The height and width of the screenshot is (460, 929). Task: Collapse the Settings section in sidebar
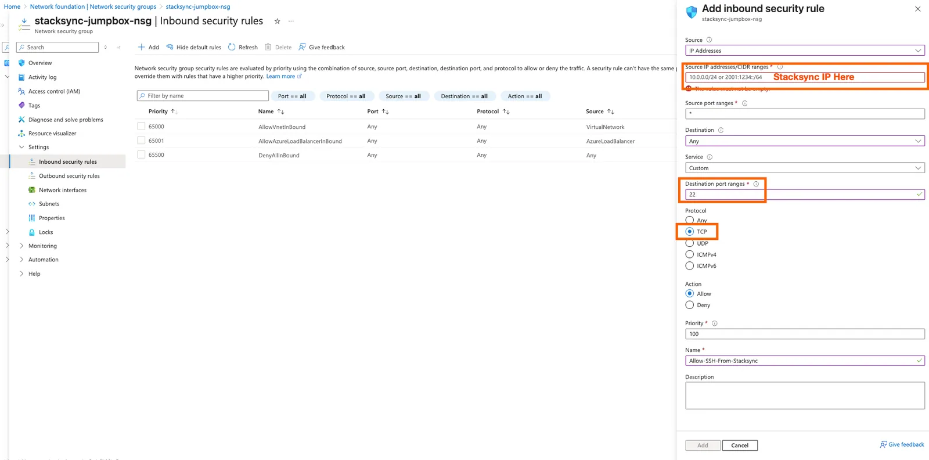pos(21,147)
